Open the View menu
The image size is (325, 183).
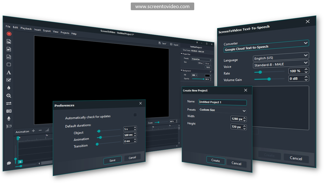click(56, 32)
